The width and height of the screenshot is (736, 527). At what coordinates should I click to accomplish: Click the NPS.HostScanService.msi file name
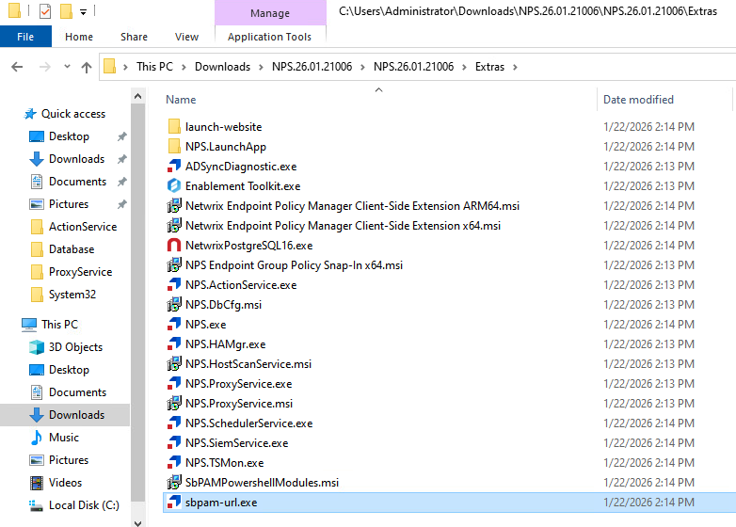[x=248, y=364]
